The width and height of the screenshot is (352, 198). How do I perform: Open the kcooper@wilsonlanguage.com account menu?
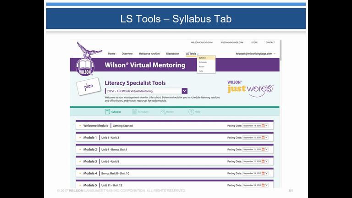coord(255,54)
